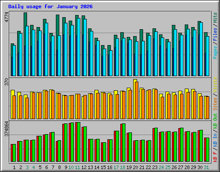Click day label 26 on the x-axis
The height and width of the screenshot is (172, 220).
(174, 167)
